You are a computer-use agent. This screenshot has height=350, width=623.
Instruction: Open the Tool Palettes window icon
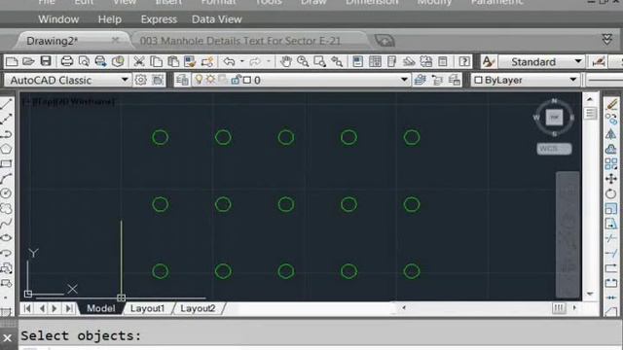click(391, 61)
